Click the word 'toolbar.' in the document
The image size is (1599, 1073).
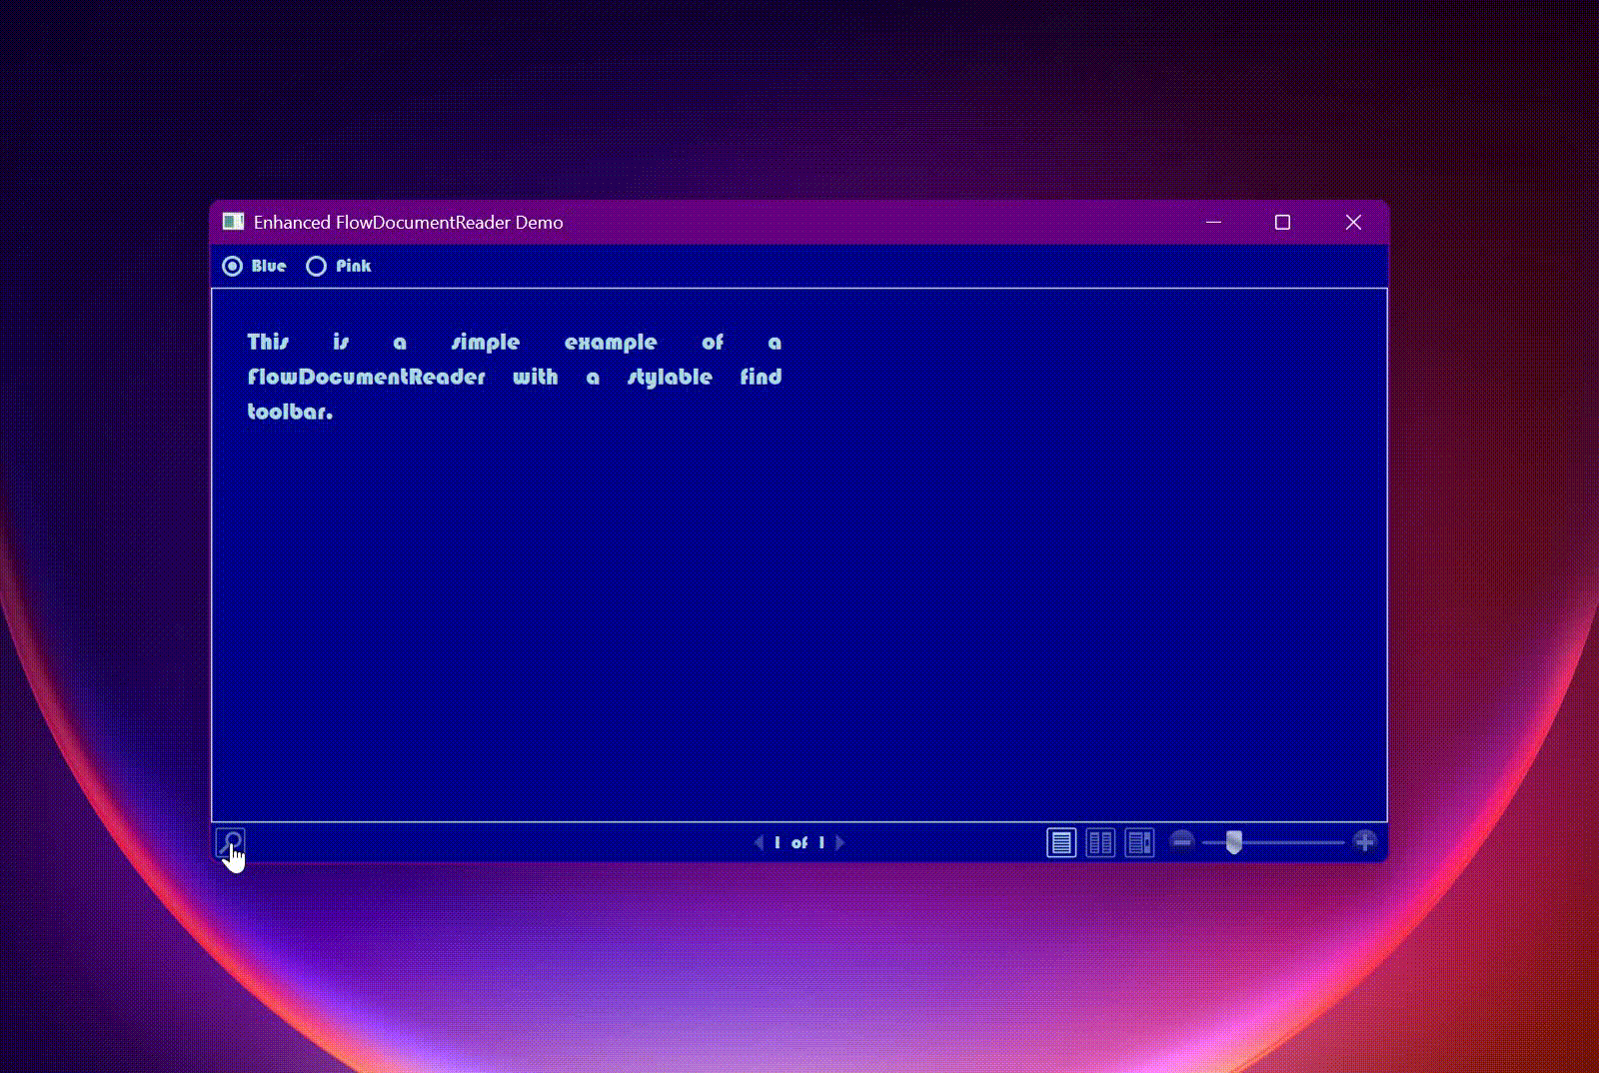pyautogui.click(x=290, y=412)
